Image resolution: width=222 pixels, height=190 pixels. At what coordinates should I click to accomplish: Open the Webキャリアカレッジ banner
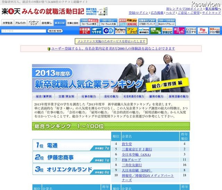tap(166, 22)
